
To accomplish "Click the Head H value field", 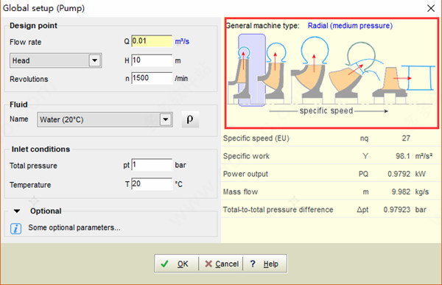I will tap(152, 60).
